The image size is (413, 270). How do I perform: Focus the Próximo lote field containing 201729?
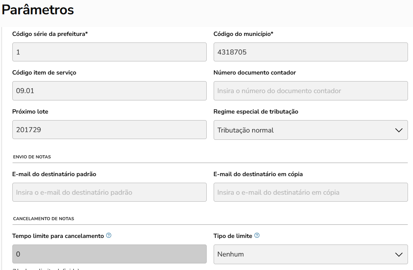[109, 130]
